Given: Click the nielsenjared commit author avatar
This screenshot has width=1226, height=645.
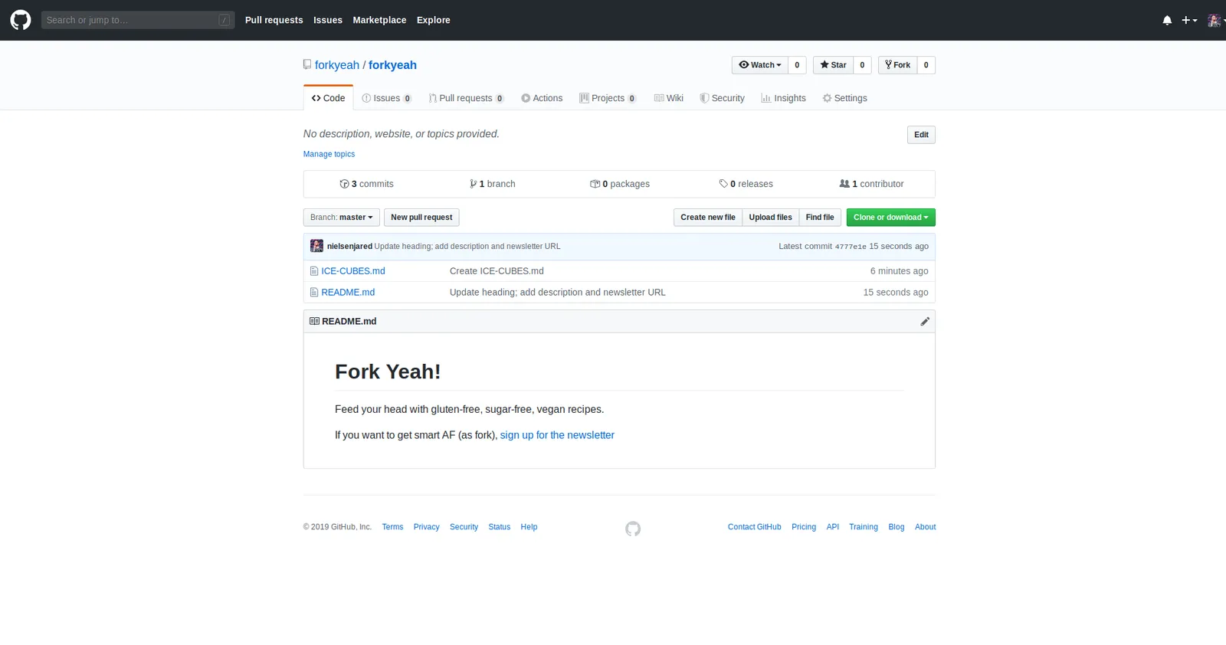Looking at the screenshot, I should tap(316, 246).
